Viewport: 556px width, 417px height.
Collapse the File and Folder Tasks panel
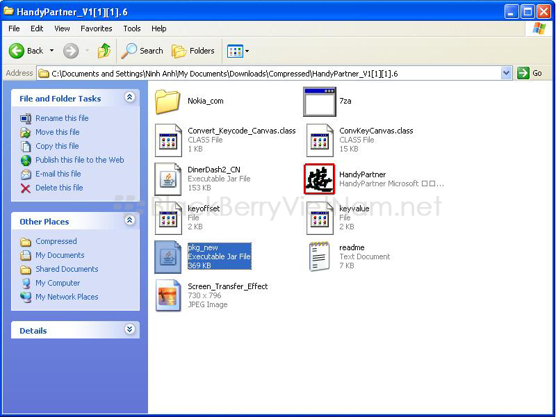[x=129, y=97]
